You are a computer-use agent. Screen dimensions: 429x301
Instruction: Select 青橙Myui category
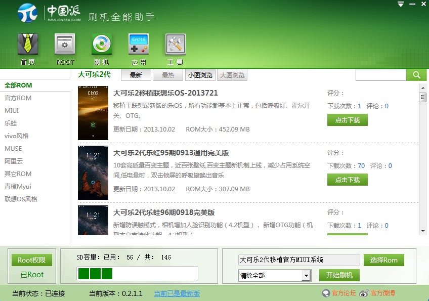18,186
